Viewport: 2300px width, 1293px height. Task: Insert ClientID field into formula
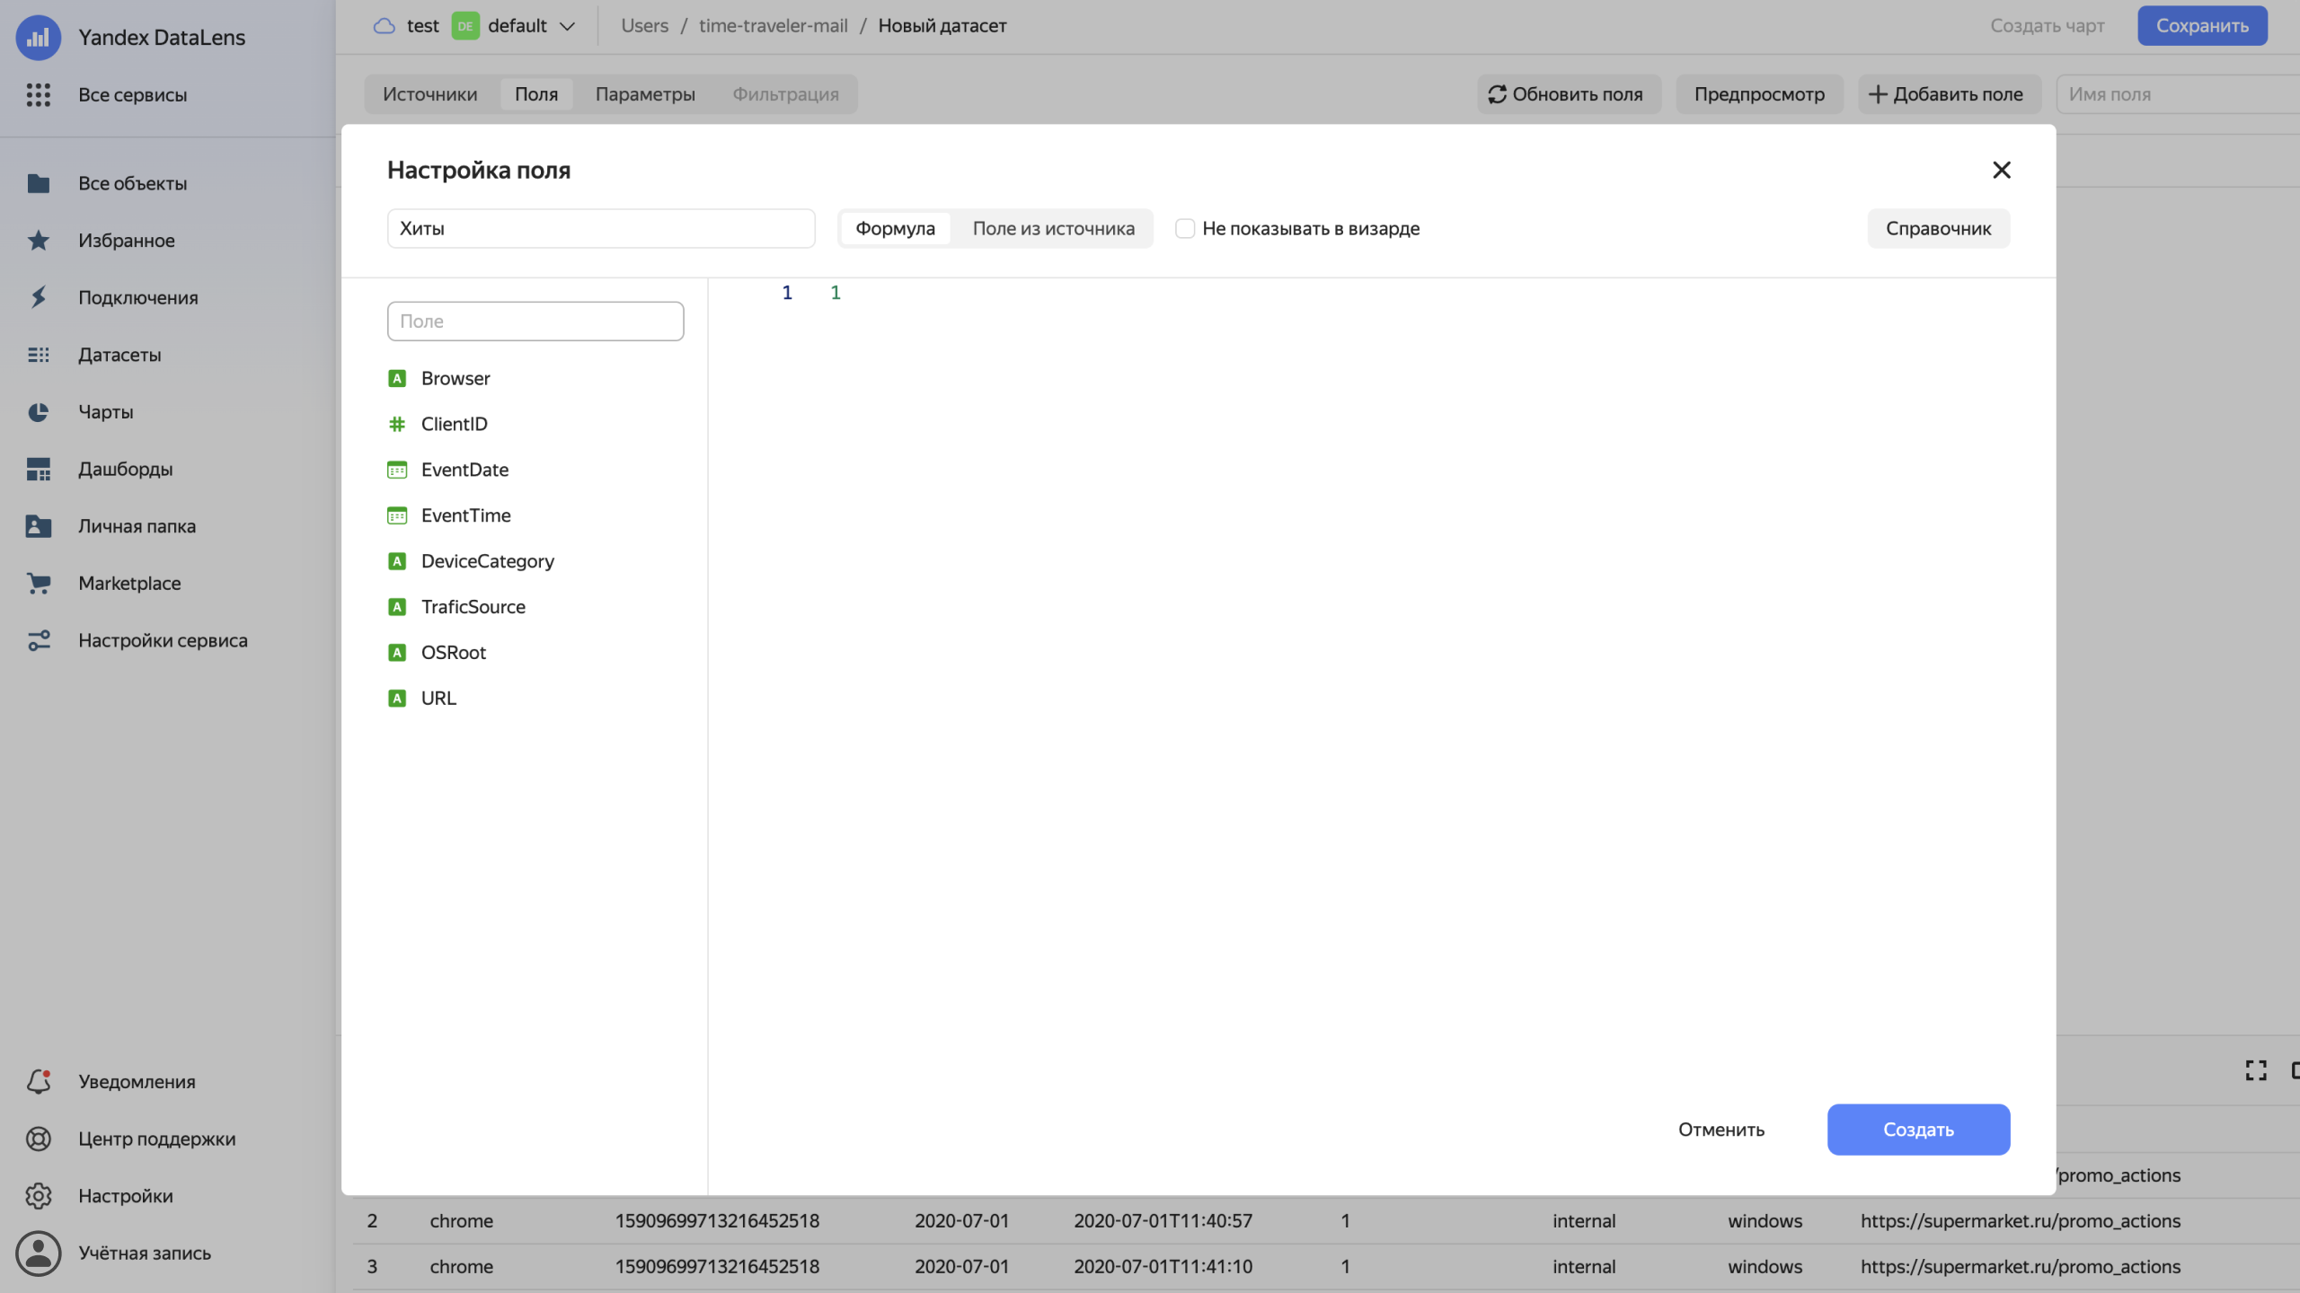point(454,424)
